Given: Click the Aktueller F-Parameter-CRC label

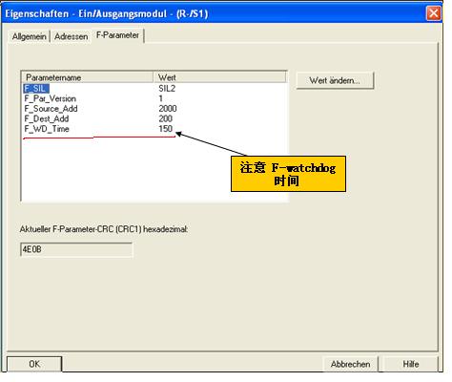Looking at the screenshot, I should (x=104, y=229).
